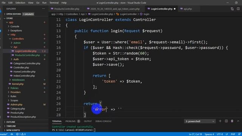This screenshot has height=136, width=242.
Task: Switch to the add_api_token_users migration tab
Action: 115,9
